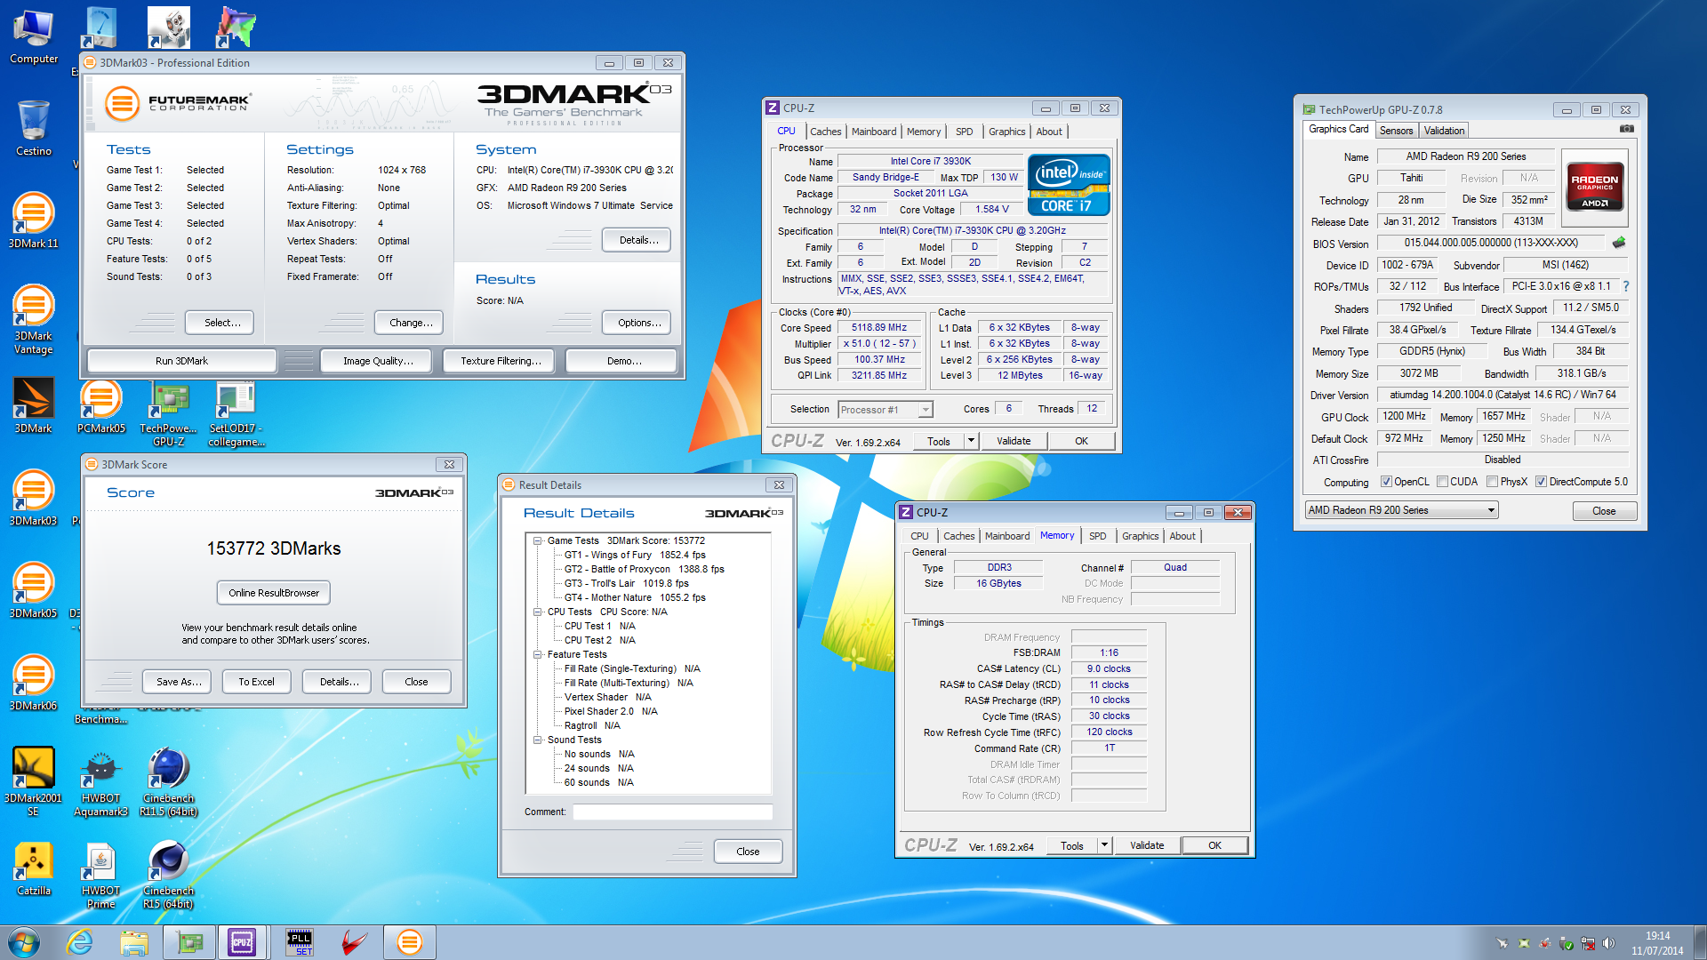Open the GPU selector dropdown in GPU-Z
The width and height of the screenshot is (1707, 960).
tap(1401, 510)
